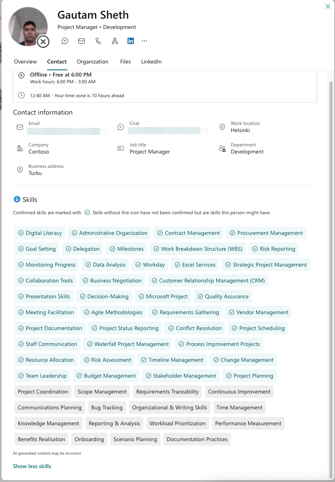Click unconfirmed Project Coordination skill

tap(43, 392)
